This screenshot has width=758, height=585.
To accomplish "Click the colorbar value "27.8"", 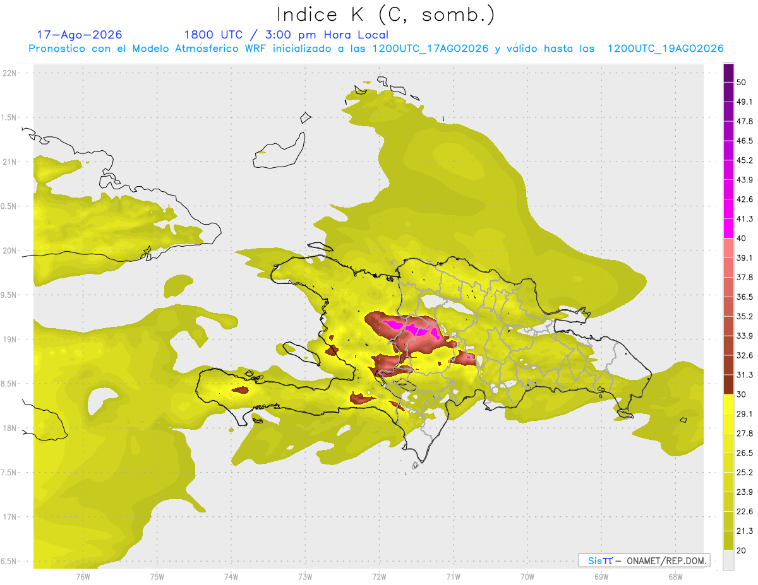I will (745, 433).
